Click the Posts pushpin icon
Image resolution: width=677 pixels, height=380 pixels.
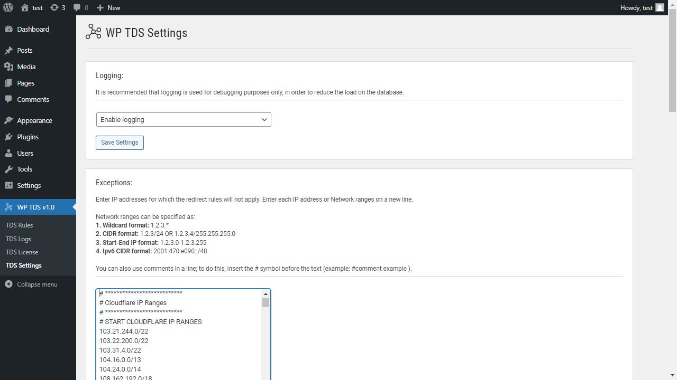(8, 51)
